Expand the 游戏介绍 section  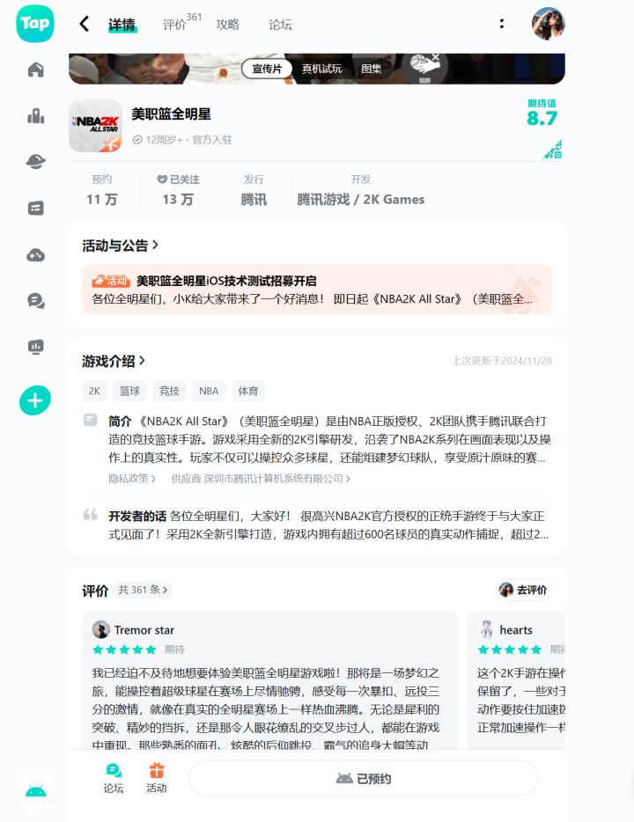[114, 361]
